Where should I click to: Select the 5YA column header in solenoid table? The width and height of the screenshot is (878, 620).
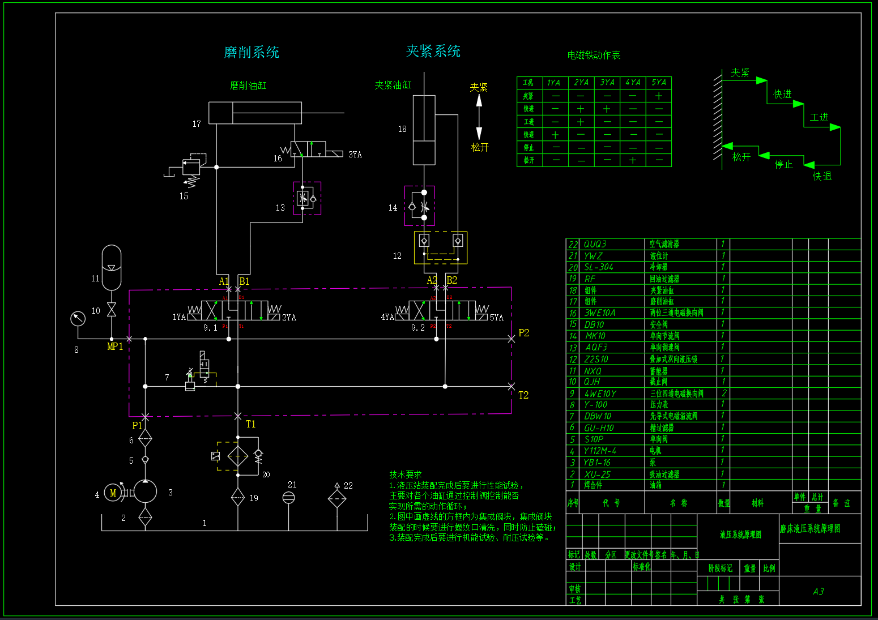(659, 83)
